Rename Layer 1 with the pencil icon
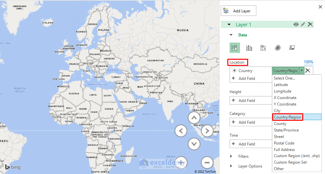The image size is (325, 174). 303,24
